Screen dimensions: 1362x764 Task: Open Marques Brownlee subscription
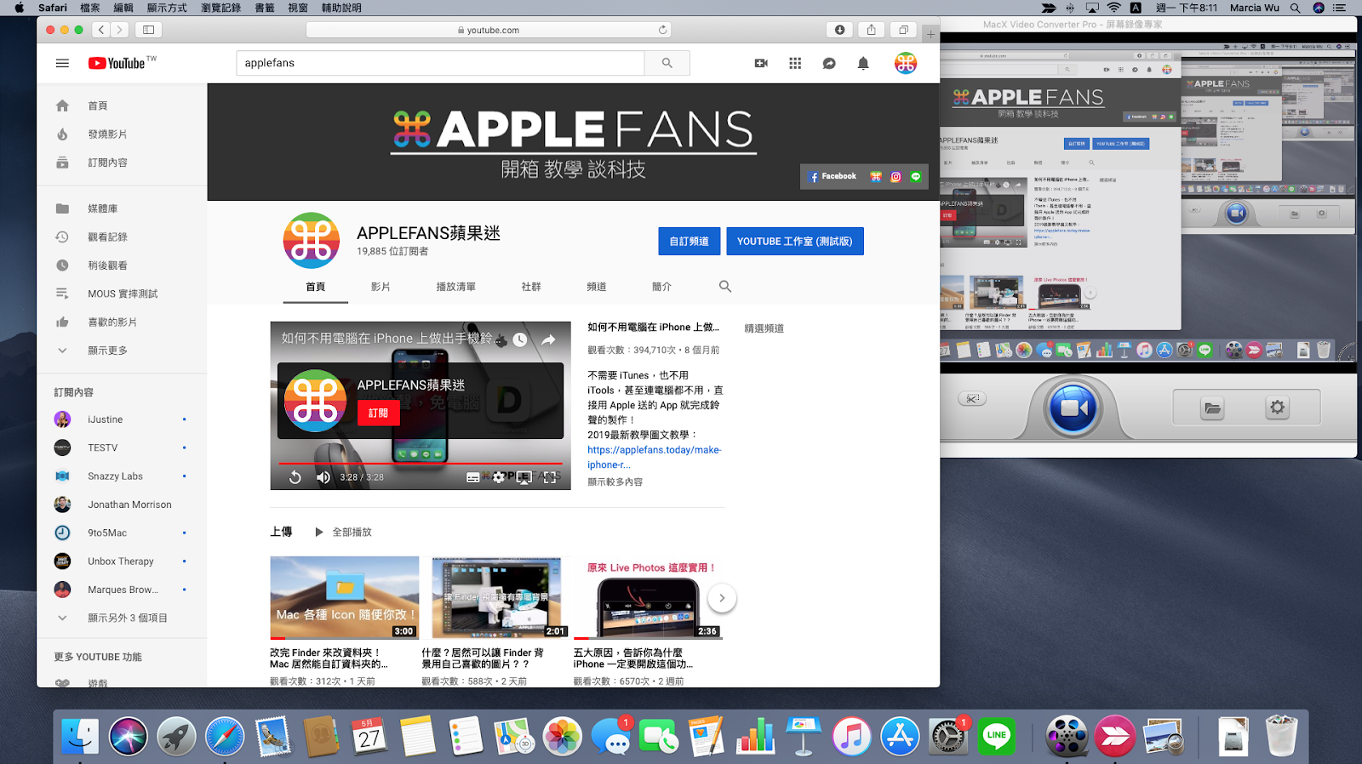tap(122, 590)
